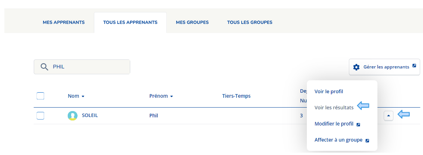Click the gear icon for Gérer les apprenants

357,67
